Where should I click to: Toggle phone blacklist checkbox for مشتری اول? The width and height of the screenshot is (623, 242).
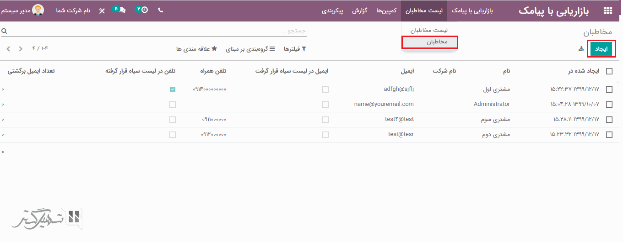click(173, 89)
